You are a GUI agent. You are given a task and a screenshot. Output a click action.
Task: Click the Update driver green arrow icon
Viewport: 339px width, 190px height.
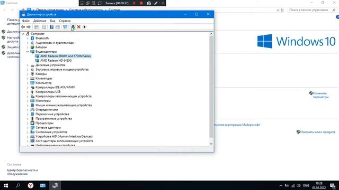pos(73,27)
